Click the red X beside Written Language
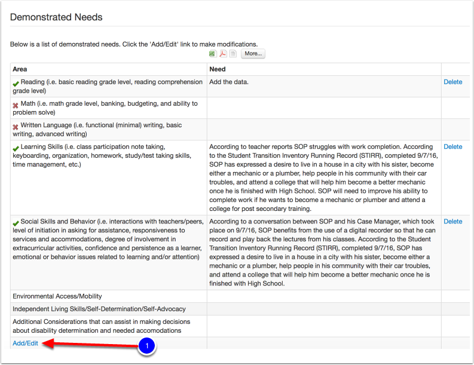474x365 pixels. [16, 127]
